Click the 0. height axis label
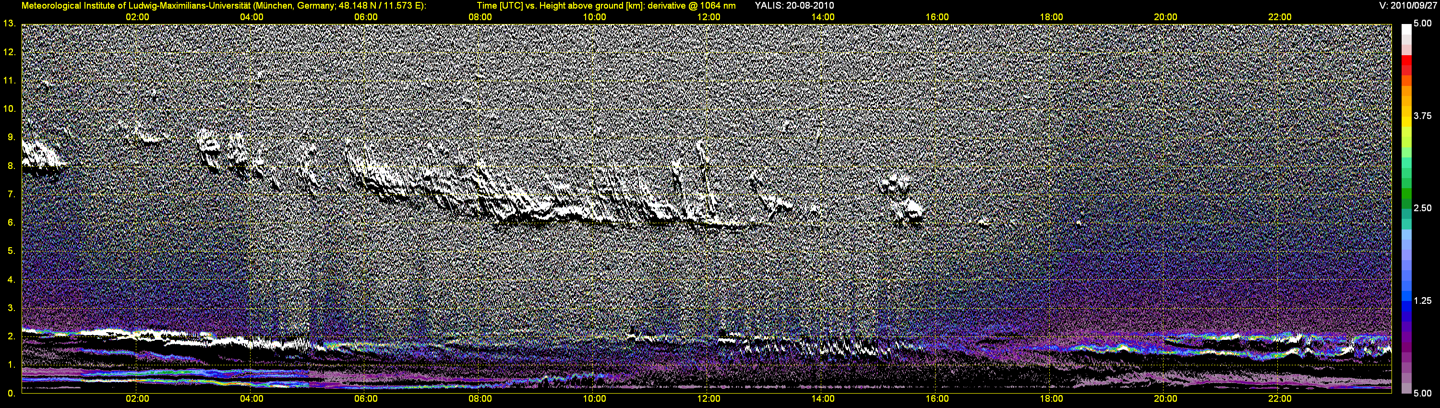Viewport: 1440px width, 408px height. click(x=11, y=393)
